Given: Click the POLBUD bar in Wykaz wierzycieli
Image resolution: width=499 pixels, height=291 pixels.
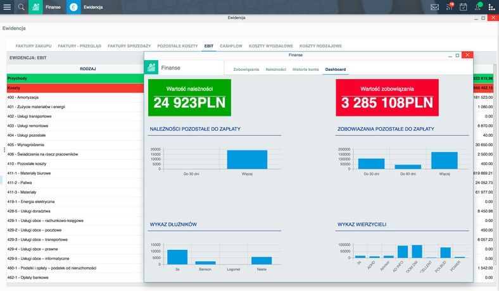Looking at the screenshot, I should pos(446,253).
